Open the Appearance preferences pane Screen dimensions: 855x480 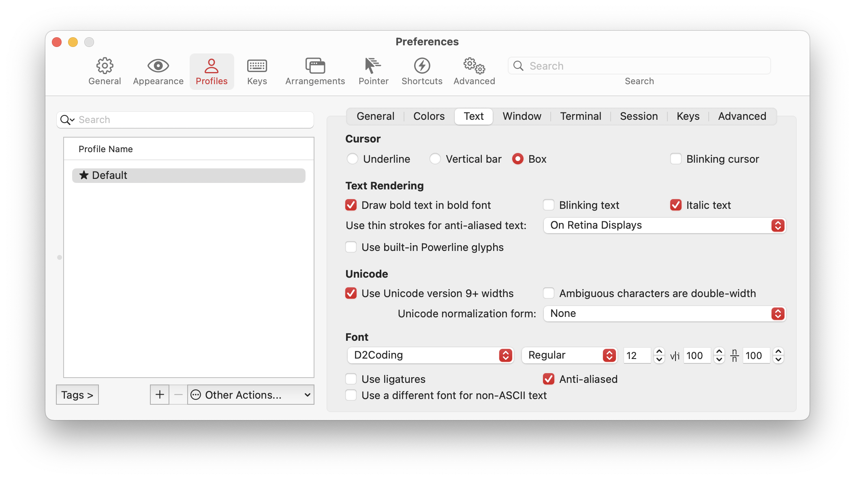(x=158, y=72)
